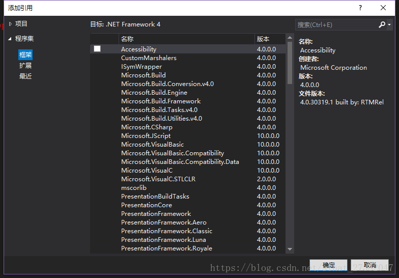
Task: Select the PresentationCore assembly
Action: pyautogui.click(x=188, y=205)
